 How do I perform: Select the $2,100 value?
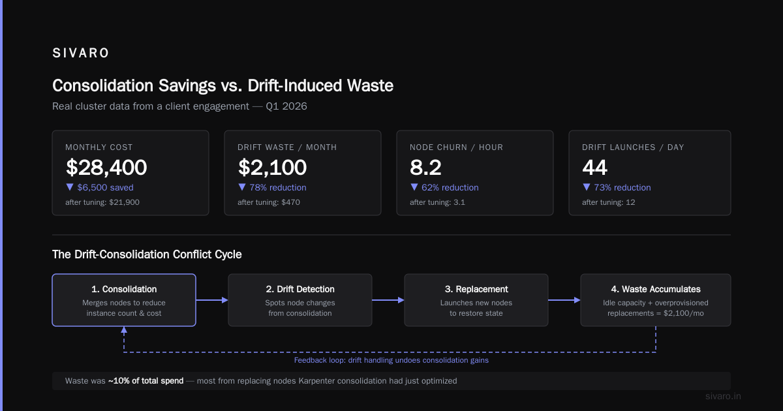272,168
